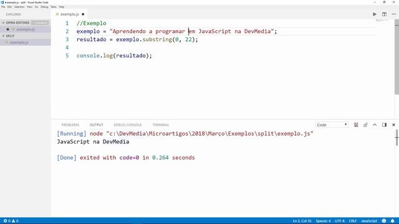Change line endings via CRLF indicator
This screenshot has width=399, height=224.
tap(353, 221)
